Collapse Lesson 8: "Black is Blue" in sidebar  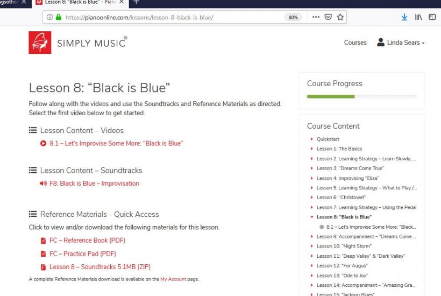point(344,217)
